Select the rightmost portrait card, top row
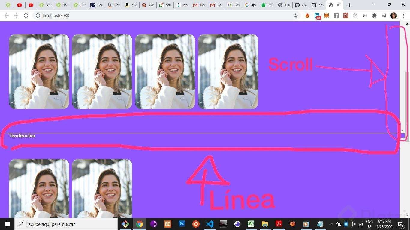Viewport: 410px width, 230px height. (228, 72)
